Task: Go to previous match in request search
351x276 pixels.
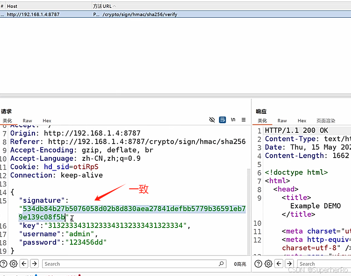Action: pyautogui.click(x=24, y=264)
